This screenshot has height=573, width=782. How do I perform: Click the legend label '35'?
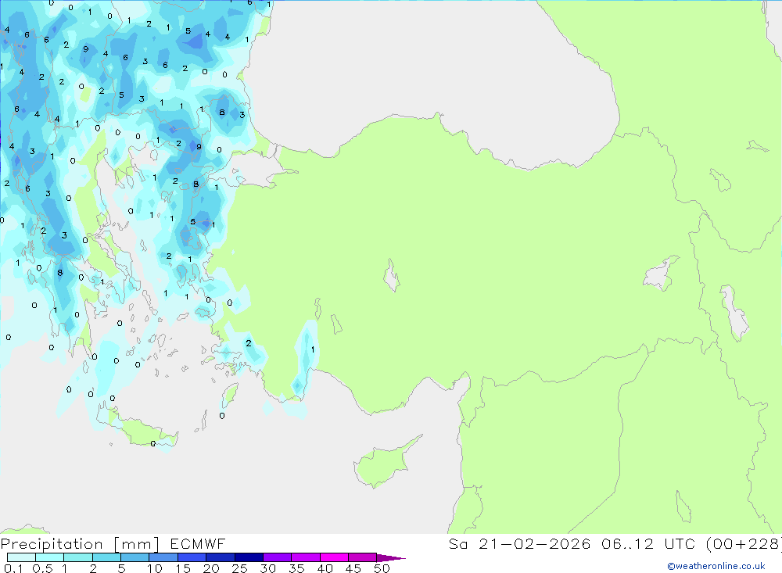[296, 568]
